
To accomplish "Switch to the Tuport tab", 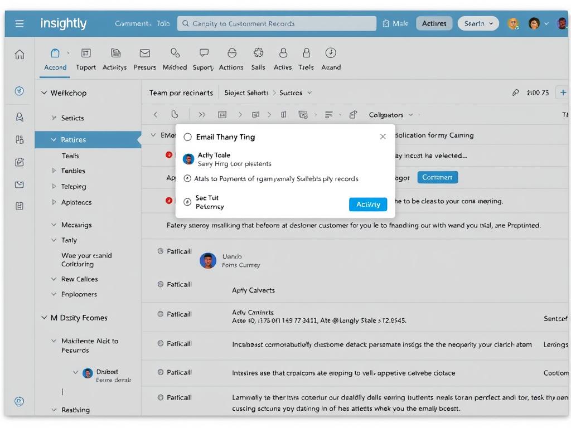I will click(x=85, y=60).
